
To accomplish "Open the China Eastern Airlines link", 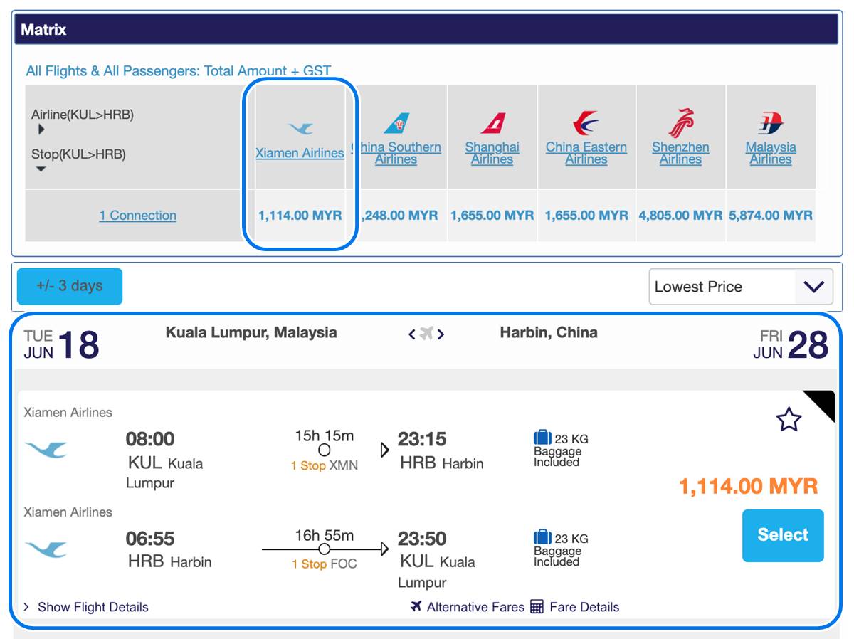I will coord(586,153).
